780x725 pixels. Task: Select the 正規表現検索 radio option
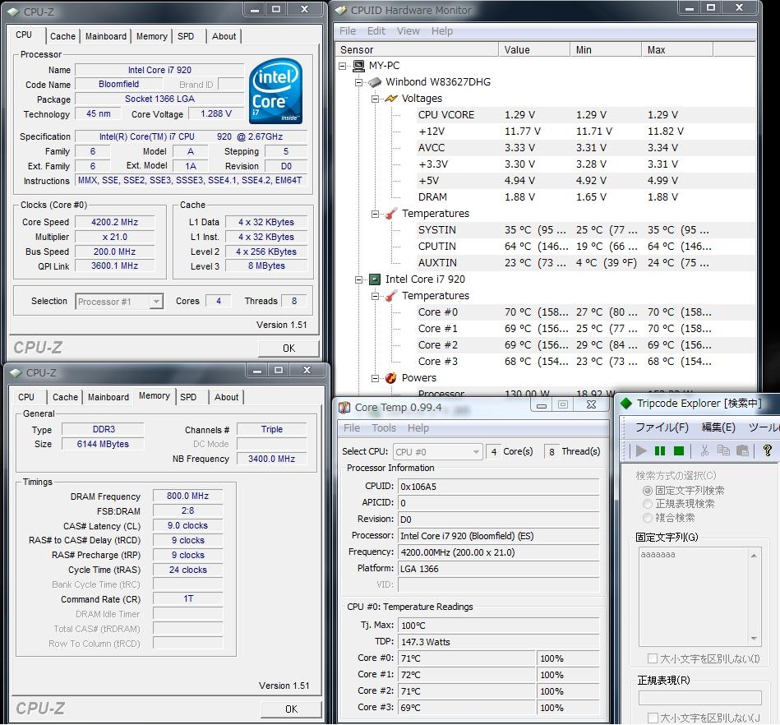[x=648, y=504]
